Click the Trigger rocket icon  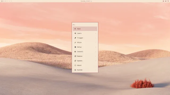[x=75, y=38]
